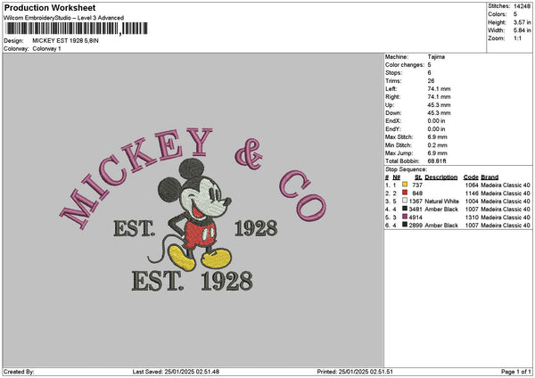Click the yellow thread swatch for stop 1

click(x=405, y=185)
